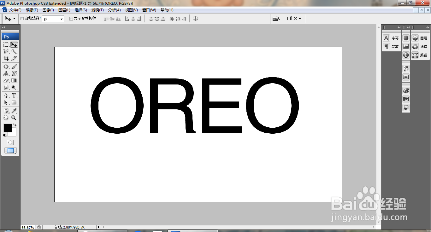Image resolution: width=431 pixels, height=232 pixels.
Task: Open the 组 auto-select dropdown
Action: tap(53, 19)
